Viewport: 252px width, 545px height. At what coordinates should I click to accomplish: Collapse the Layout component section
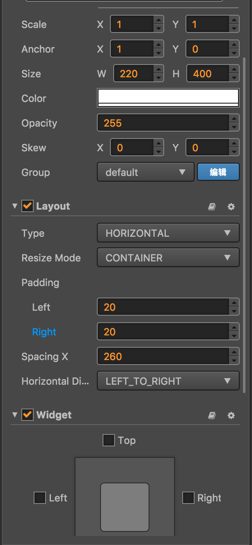coord(15,206)
